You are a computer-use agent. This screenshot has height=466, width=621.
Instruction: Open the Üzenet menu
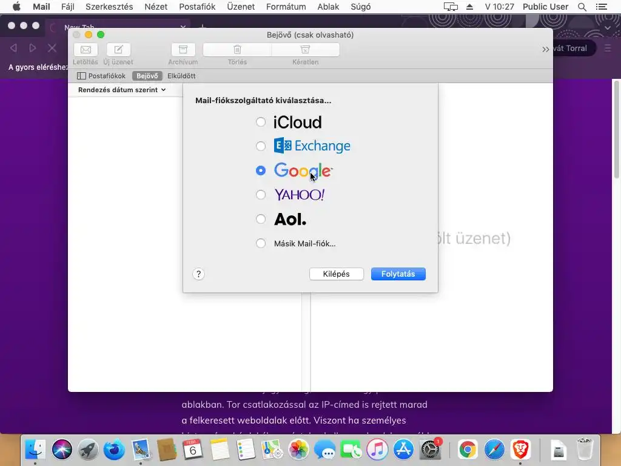click(x=241, y=7)
